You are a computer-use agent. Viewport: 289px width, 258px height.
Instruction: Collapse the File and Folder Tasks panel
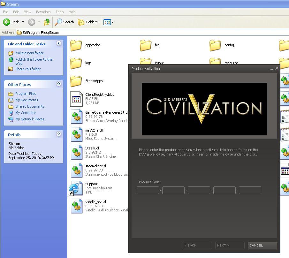pos(58,43)
